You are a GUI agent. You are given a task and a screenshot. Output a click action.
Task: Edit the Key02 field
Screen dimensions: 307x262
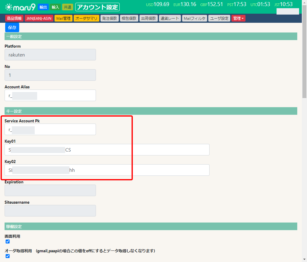tap(107, 170)
